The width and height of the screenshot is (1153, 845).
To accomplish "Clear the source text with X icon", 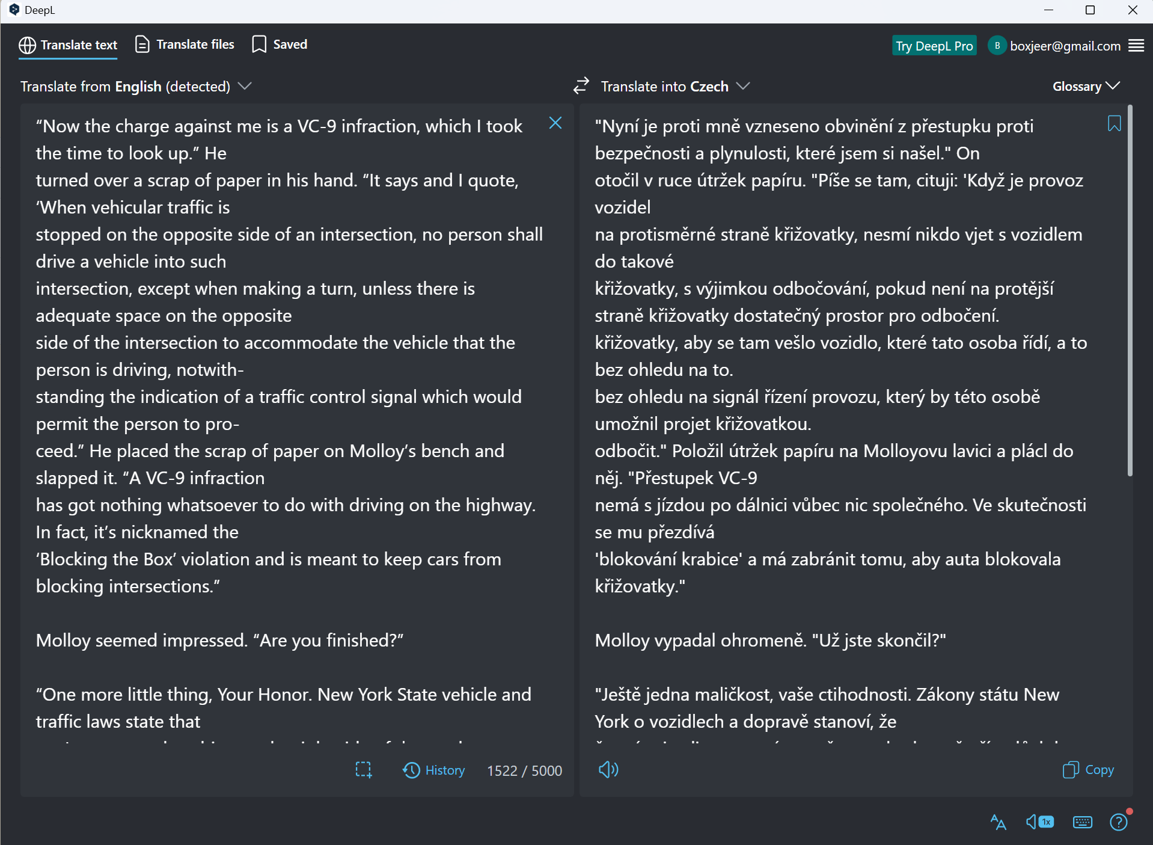I will (x=555, y=123).
